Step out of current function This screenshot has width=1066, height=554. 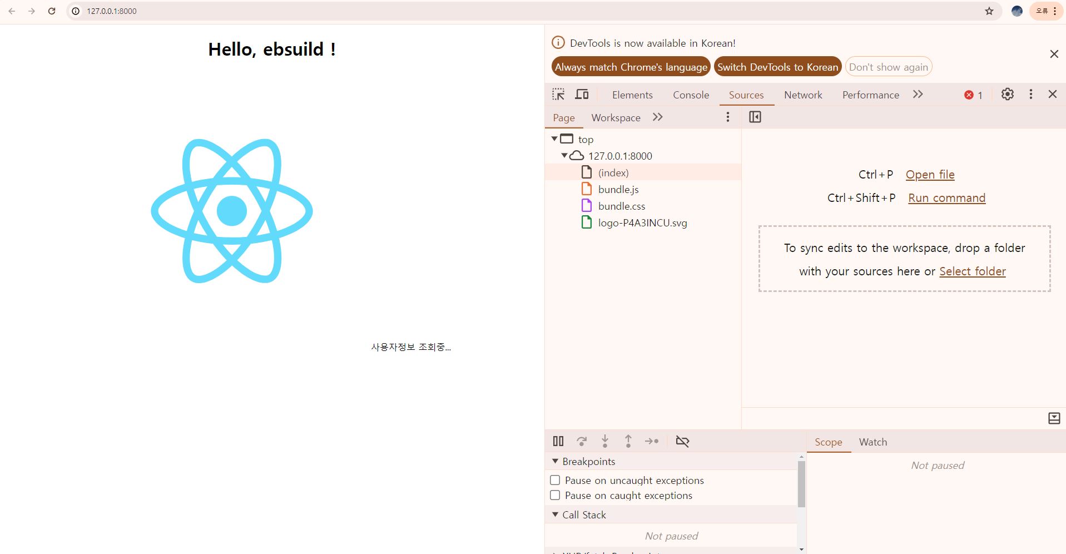pos(628,441)
